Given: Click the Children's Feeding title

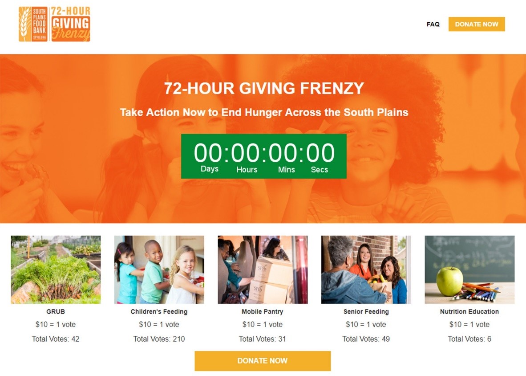Looking at the screenshot, I should pyautogui.click(x=159, y=311).
